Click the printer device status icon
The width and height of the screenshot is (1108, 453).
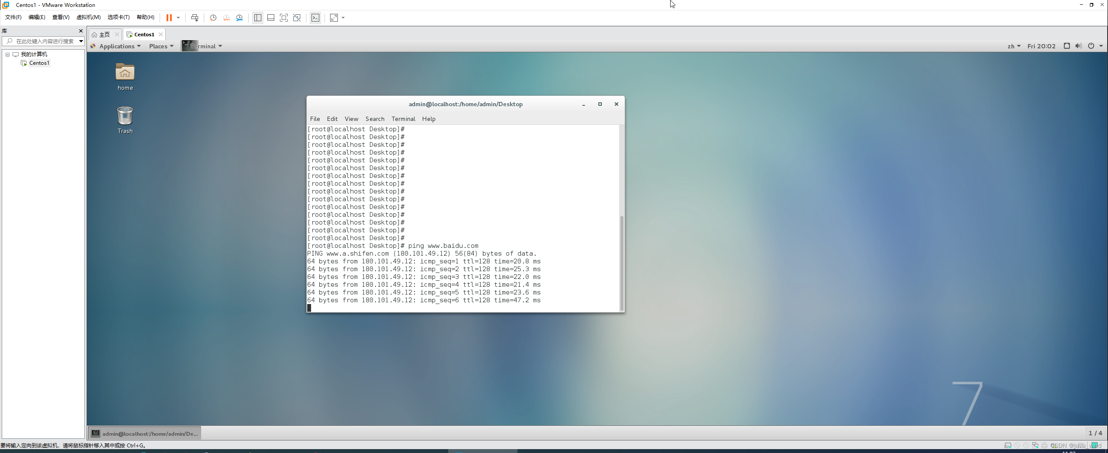coord(1044,445)
